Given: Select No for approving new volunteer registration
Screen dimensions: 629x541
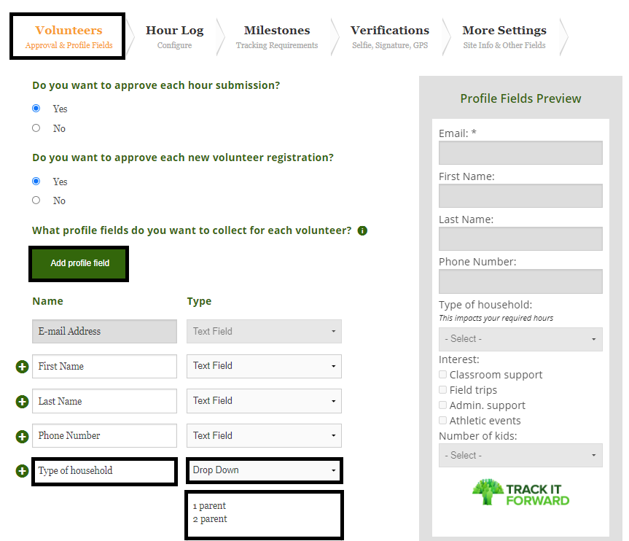Looking at the screenshot, I should pyautogui.click(x=36, y=200).
